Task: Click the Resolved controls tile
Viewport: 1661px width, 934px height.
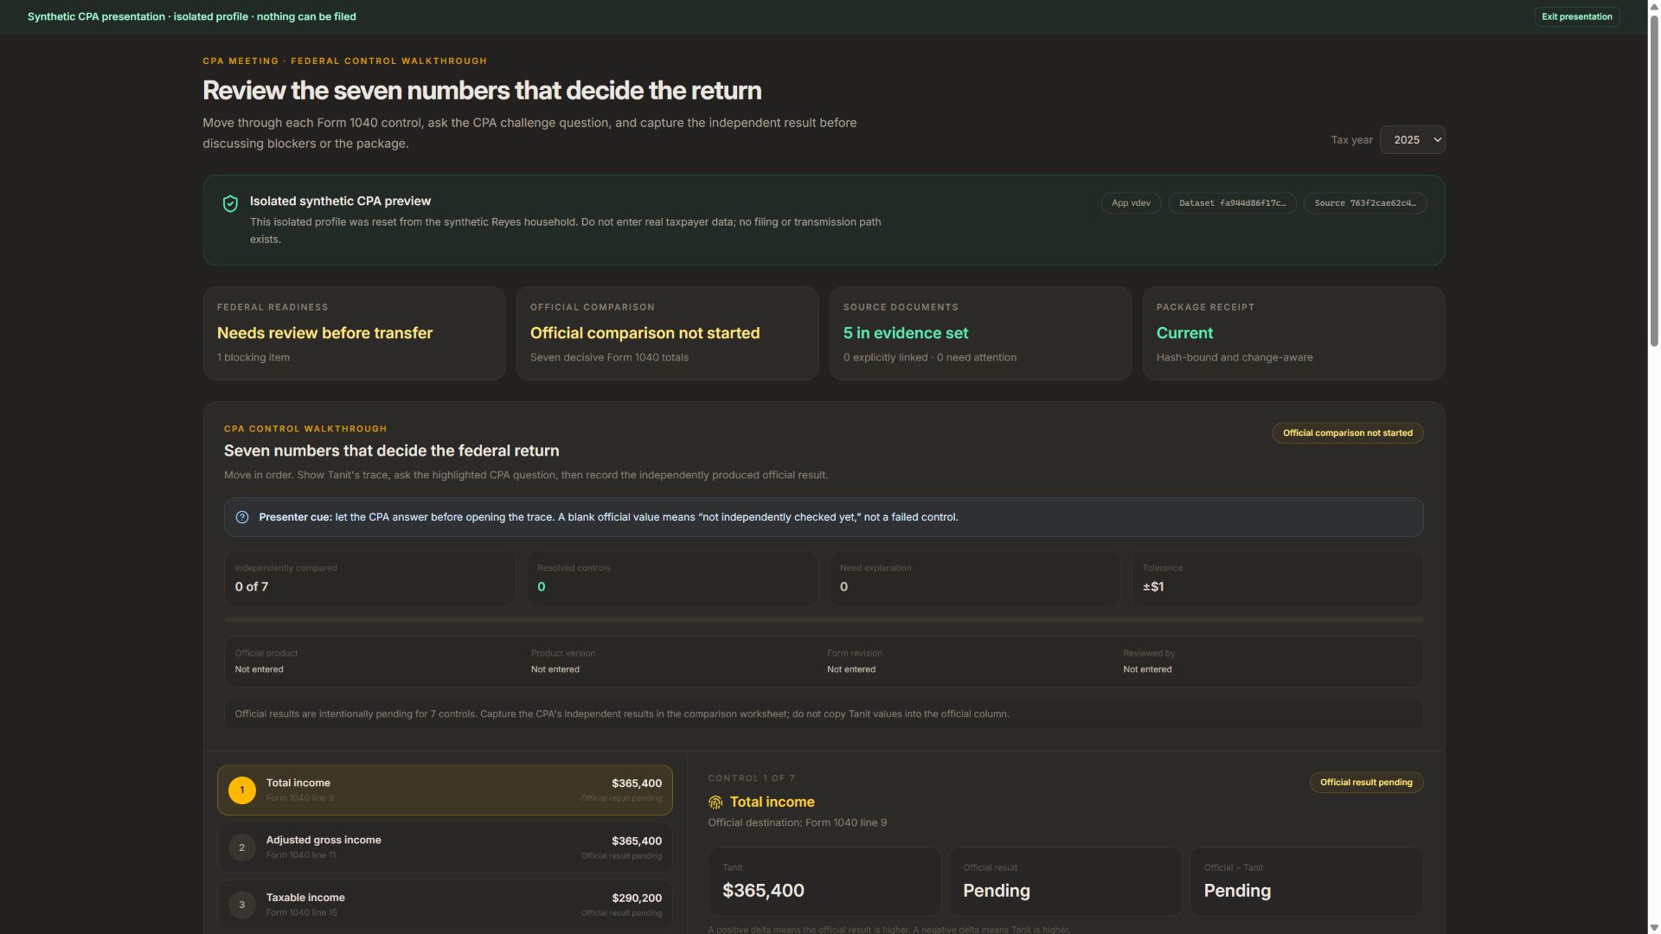Action: 672,579
